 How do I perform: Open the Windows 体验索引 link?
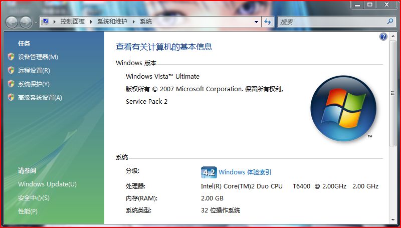coord(245,172)
